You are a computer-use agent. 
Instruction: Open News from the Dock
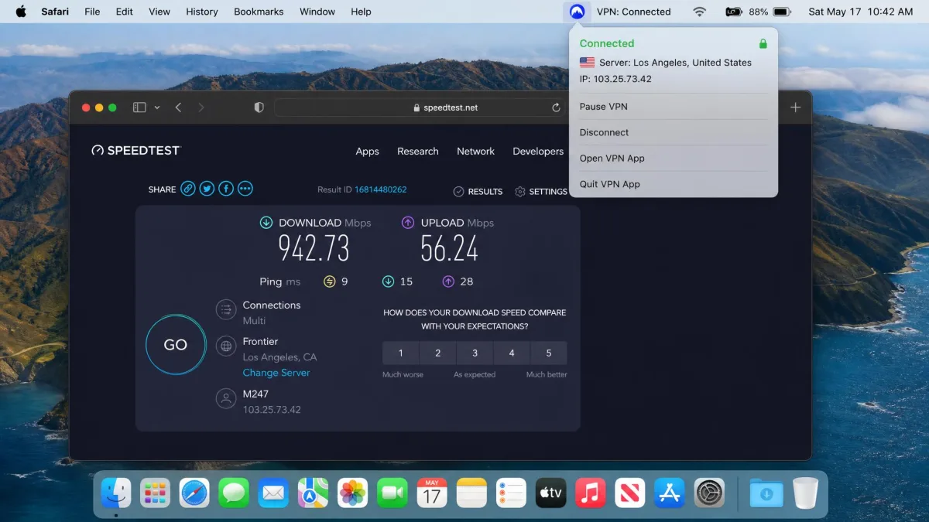coord(630,493)
